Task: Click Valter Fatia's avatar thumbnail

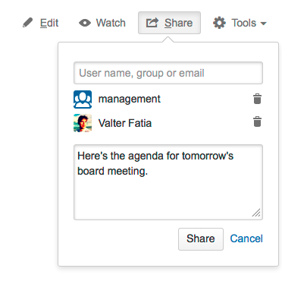Action: (x=83, y=123)
